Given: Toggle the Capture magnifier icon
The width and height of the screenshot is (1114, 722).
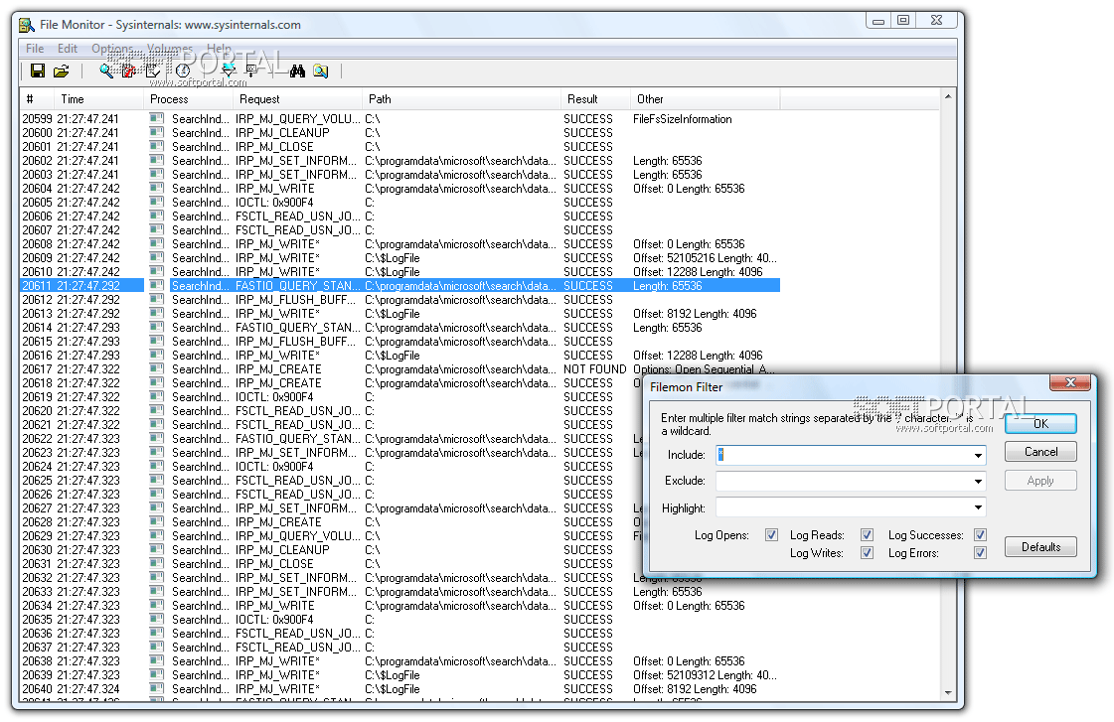Looking at the screenshot, I should pos(106,71).
